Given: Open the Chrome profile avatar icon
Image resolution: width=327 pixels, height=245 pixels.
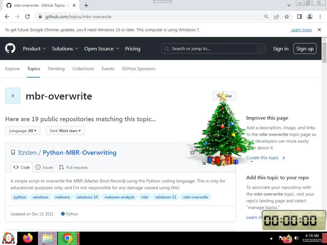Looking at the screenshot, I should tap(310, 17).
